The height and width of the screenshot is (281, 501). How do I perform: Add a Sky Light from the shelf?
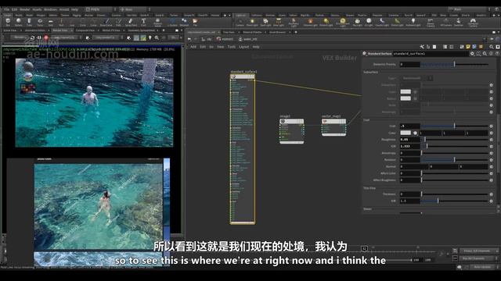point(357,22)
